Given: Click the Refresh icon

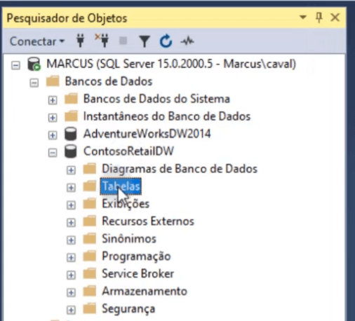Looking at the screenshot, I should tap(166, 41).
